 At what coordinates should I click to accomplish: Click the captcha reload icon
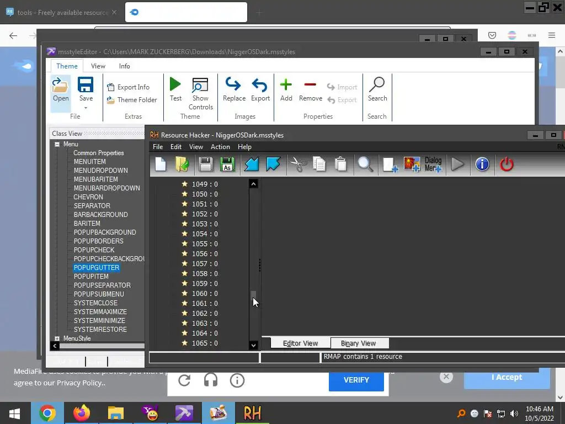point(184,380)
